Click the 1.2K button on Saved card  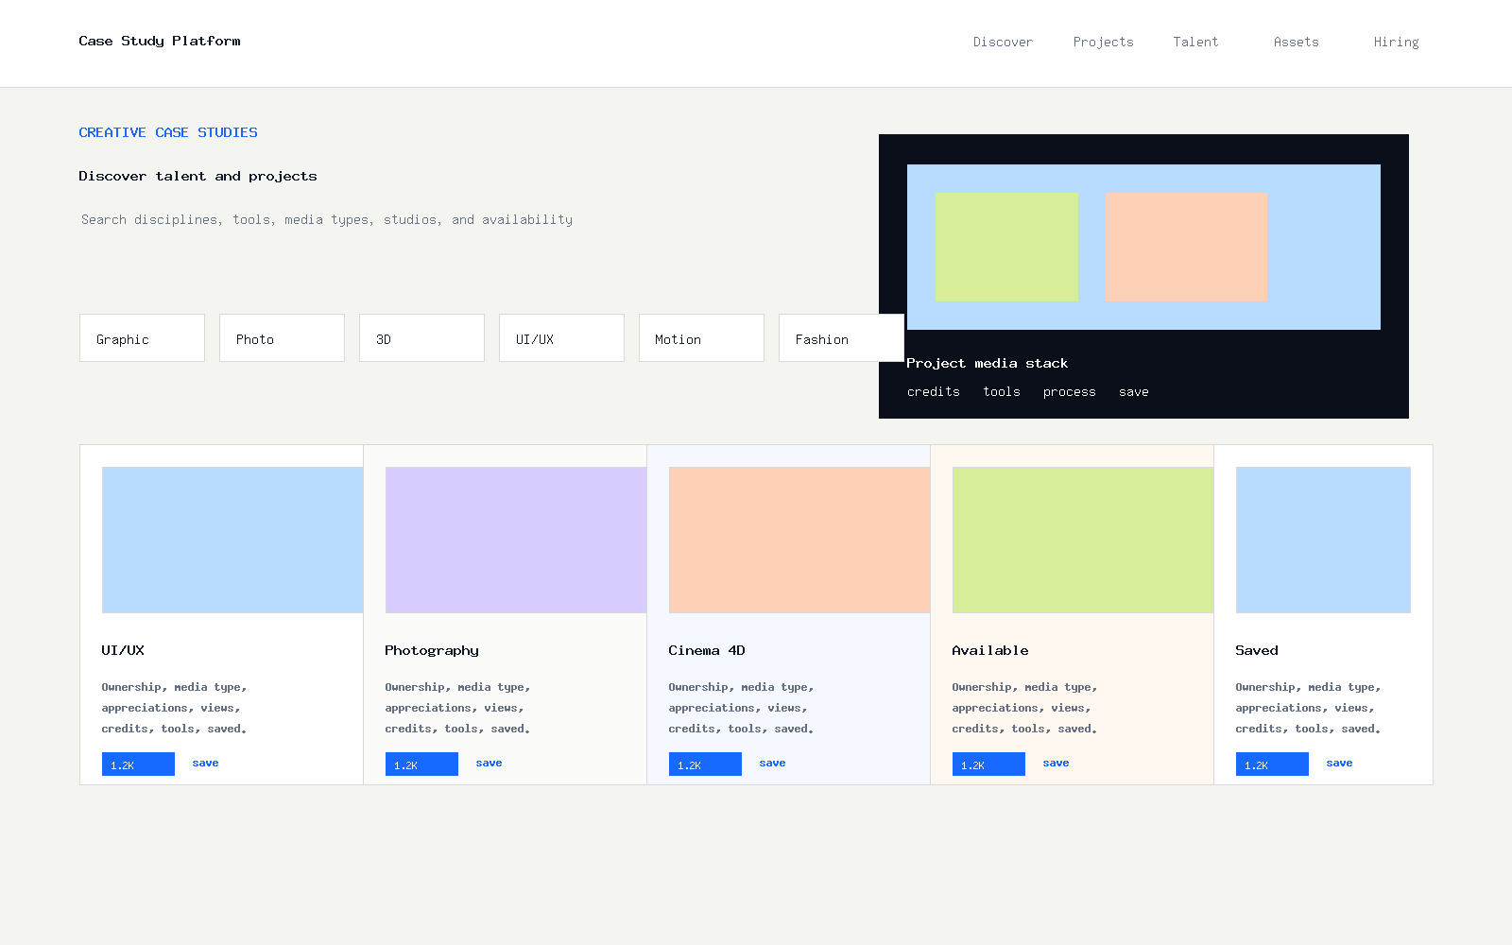(x=1272, y=764)
